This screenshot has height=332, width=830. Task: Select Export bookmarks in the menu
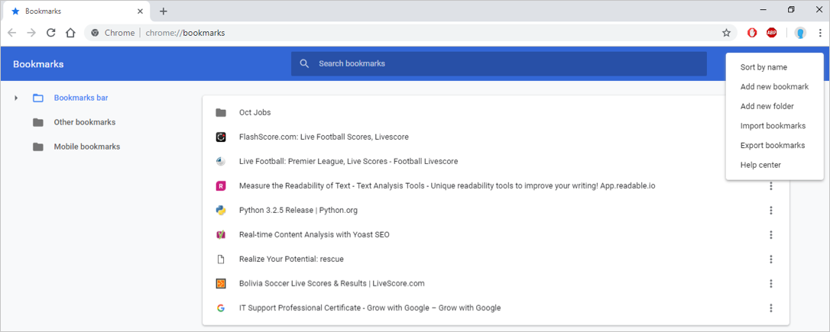[772, 145]
